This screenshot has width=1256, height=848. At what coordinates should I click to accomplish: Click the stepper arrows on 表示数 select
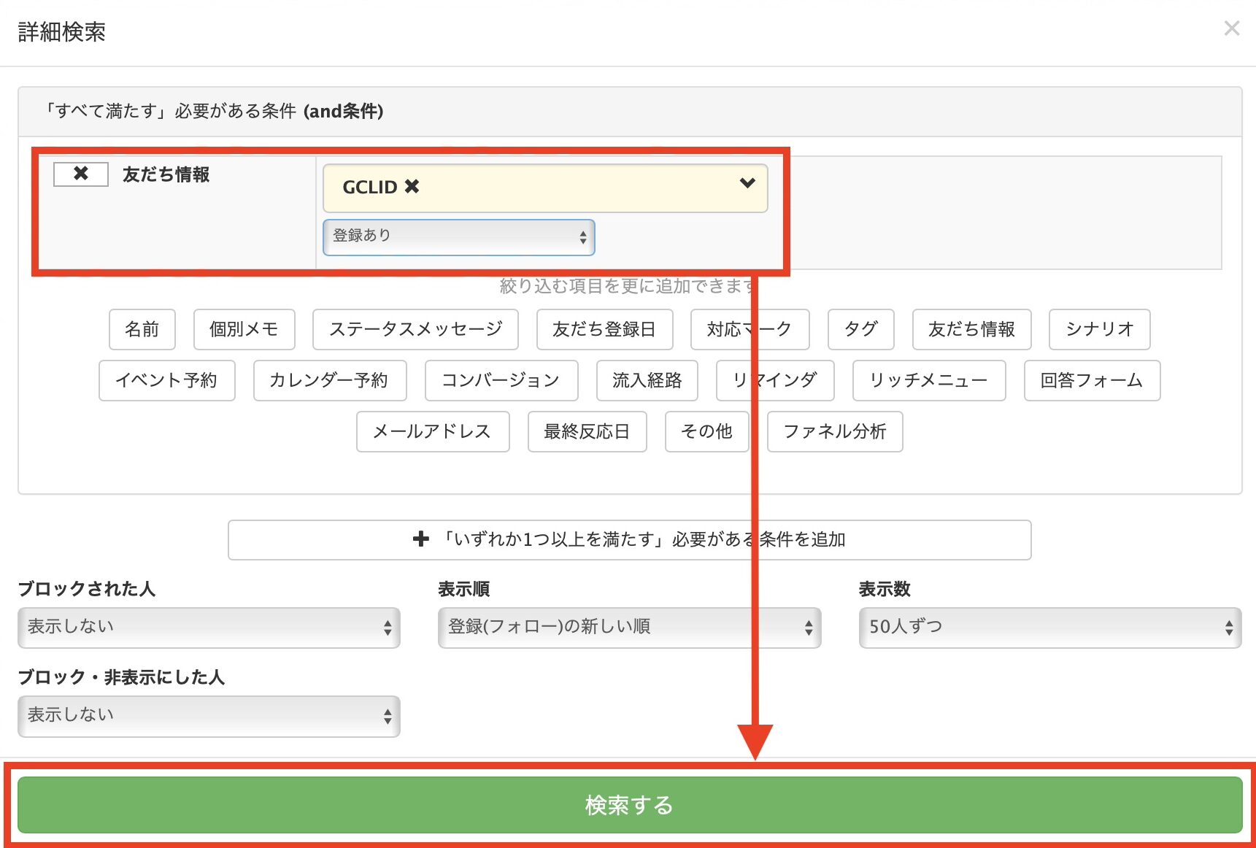(x=1230, y=627)
